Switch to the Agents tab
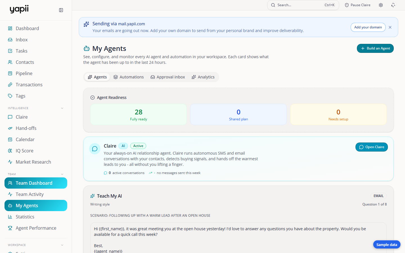 97,77
